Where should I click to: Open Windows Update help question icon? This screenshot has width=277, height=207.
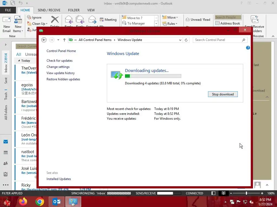(x=248, y=48)
